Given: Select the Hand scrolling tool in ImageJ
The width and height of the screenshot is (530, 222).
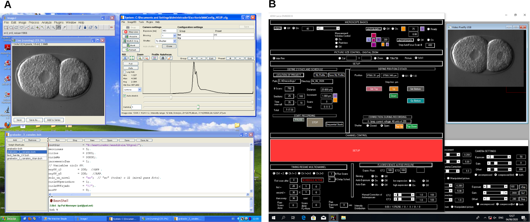Looking at the screenshot, I should (x=59, y=27).
